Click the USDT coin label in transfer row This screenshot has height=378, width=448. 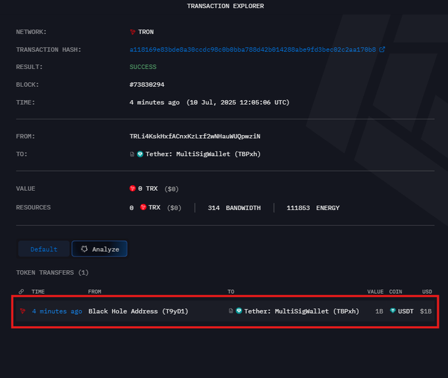406,311
